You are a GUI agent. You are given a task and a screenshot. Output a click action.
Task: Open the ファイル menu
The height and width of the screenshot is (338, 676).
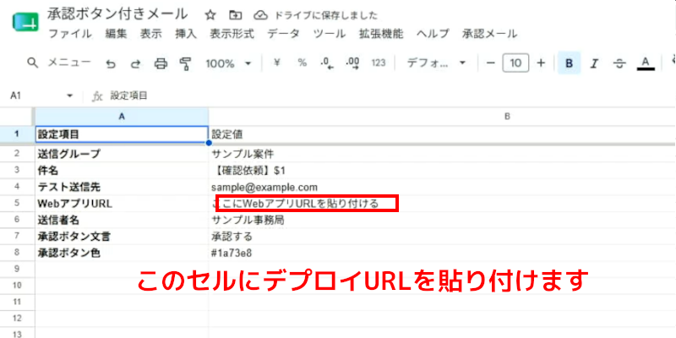[70, 34]
